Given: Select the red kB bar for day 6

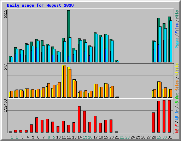Looking at the screenshot, I should pos(37,125).
